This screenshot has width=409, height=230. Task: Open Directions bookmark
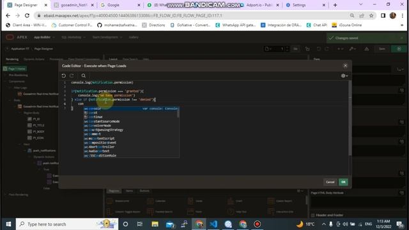point(153,25)
